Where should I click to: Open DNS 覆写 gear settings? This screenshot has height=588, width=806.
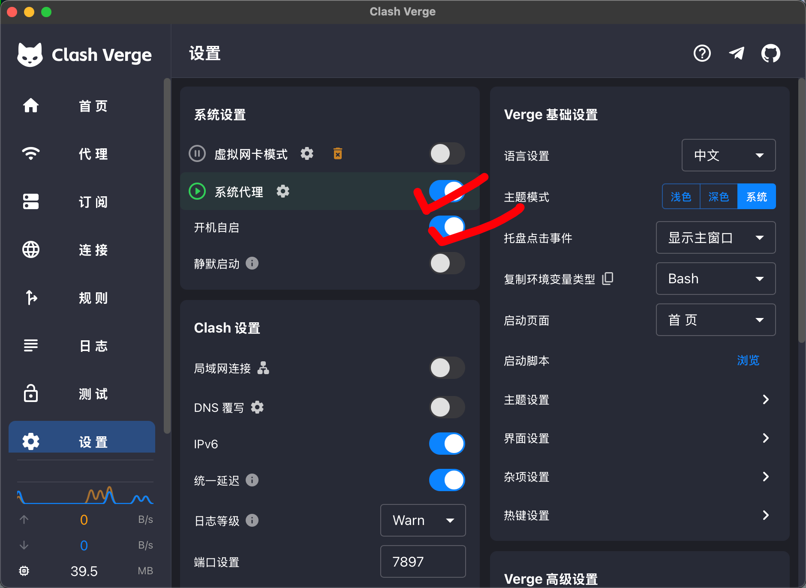(257, 407)
